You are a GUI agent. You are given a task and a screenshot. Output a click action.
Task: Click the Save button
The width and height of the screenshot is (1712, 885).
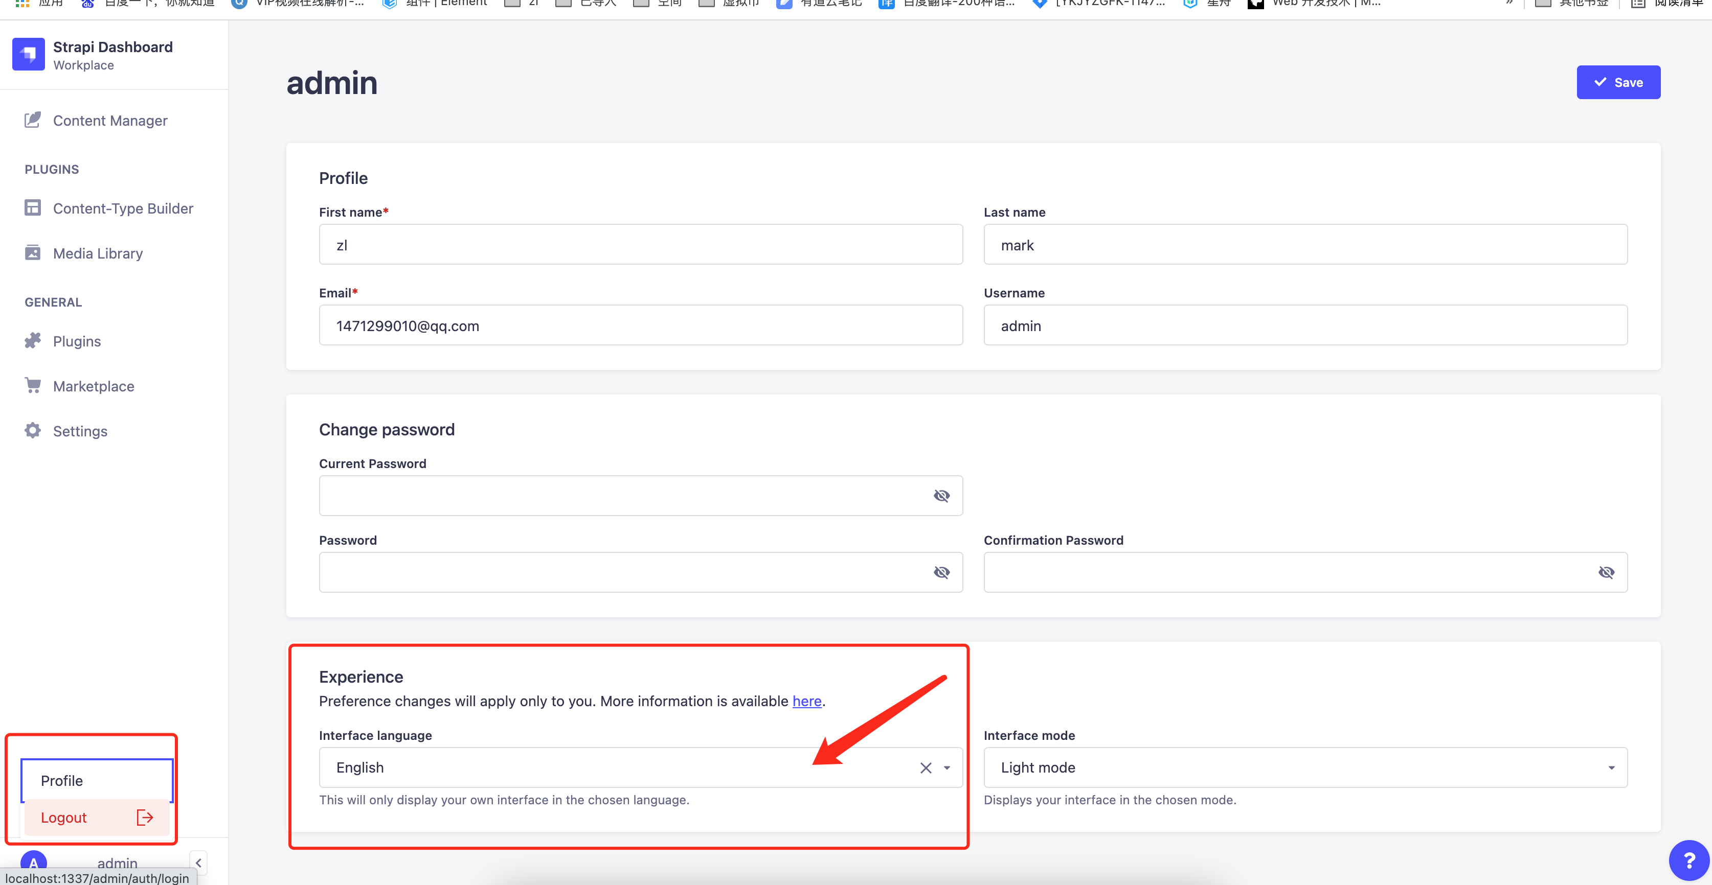coord(1617,82)
